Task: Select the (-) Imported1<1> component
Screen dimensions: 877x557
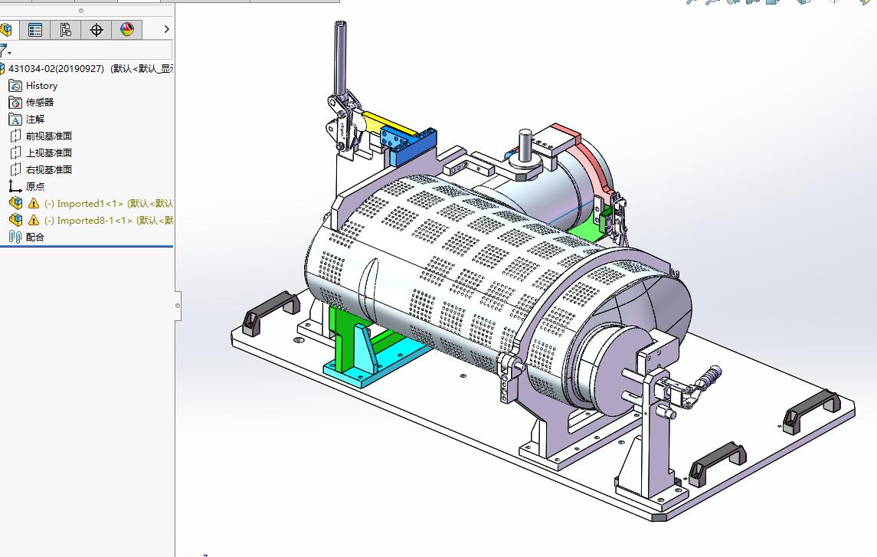Action: click(109, 204)
